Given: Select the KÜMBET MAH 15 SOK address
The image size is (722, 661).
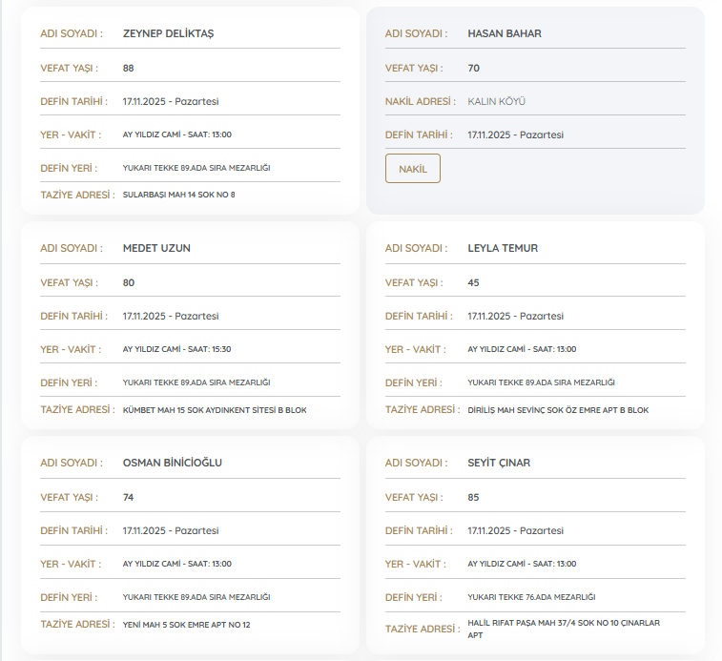Looking at the screenshot, I should [x=215, y=409].
